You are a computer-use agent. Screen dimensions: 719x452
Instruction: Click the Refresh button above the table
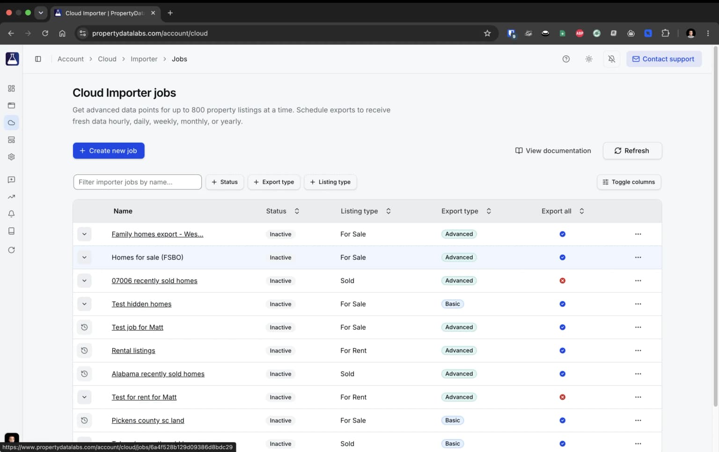point(632,151)
